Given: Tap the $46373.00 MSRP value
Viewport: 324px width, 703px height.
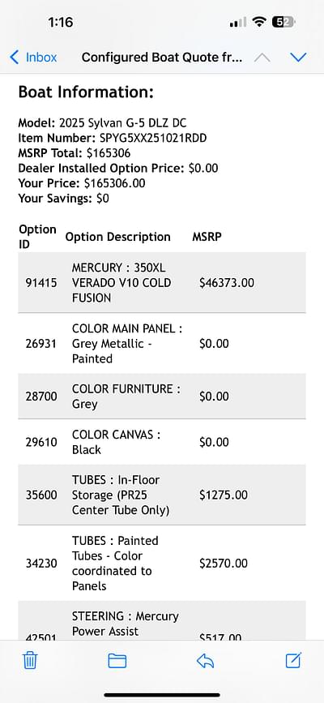Looking at the screenshot, I should [x=226, y=283].
